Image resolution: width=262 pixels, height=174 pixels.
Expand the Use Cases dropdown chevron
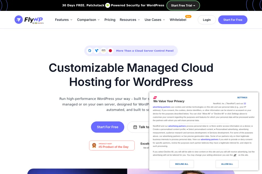click(164, 20)
